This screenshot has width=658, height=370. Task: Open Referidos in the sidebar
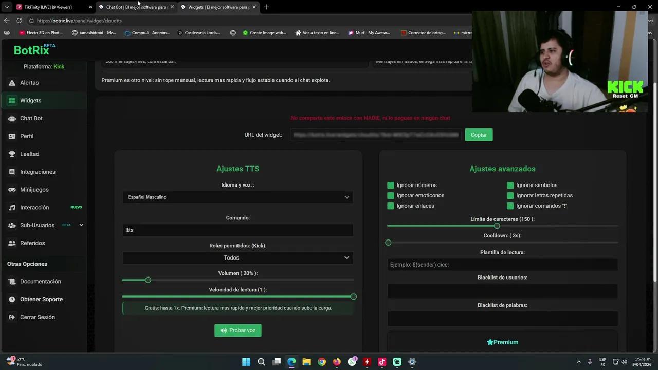click(32, 243)
